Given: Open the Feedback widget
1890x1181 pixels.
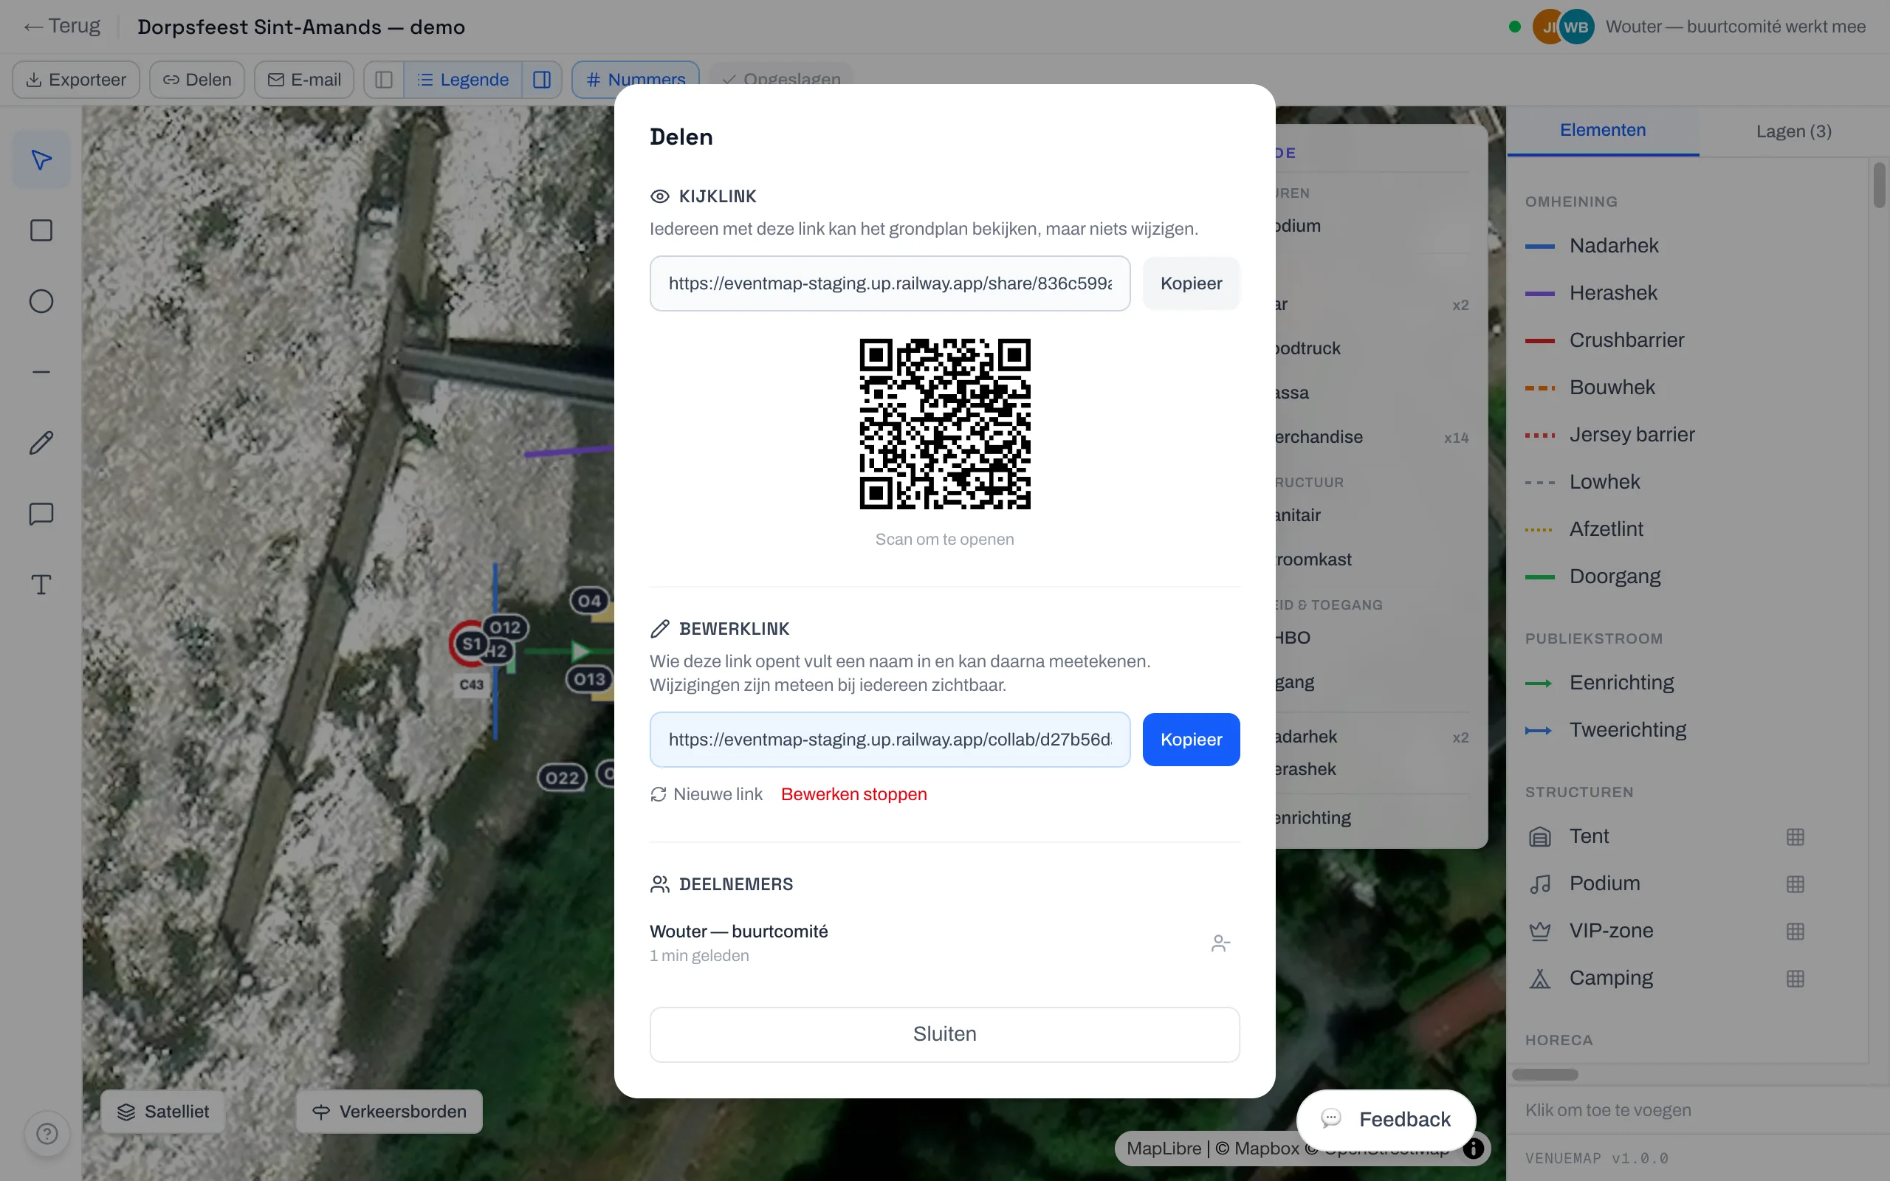Looking at the screenshot, I should [x=1386, y=1119].
